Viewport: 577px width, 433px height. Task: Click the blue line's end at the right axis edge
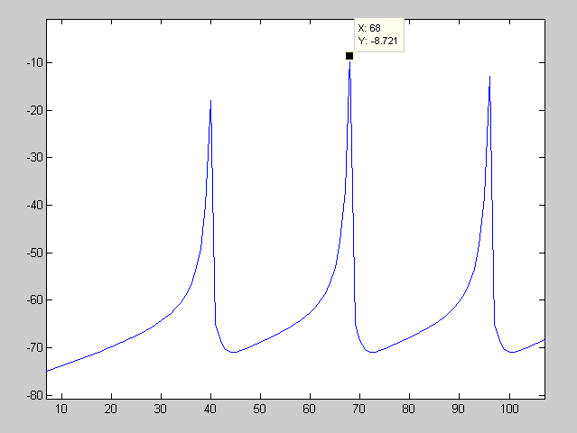(544, 339)
